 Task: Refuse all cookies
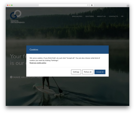88,72
